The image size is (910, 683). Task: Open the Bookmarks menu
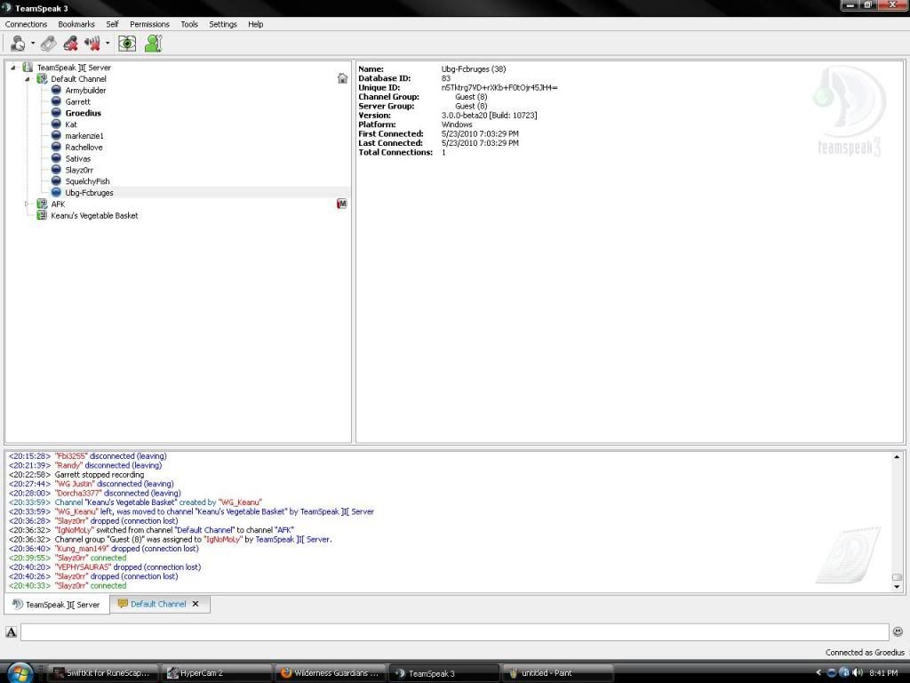pos(76,24)
